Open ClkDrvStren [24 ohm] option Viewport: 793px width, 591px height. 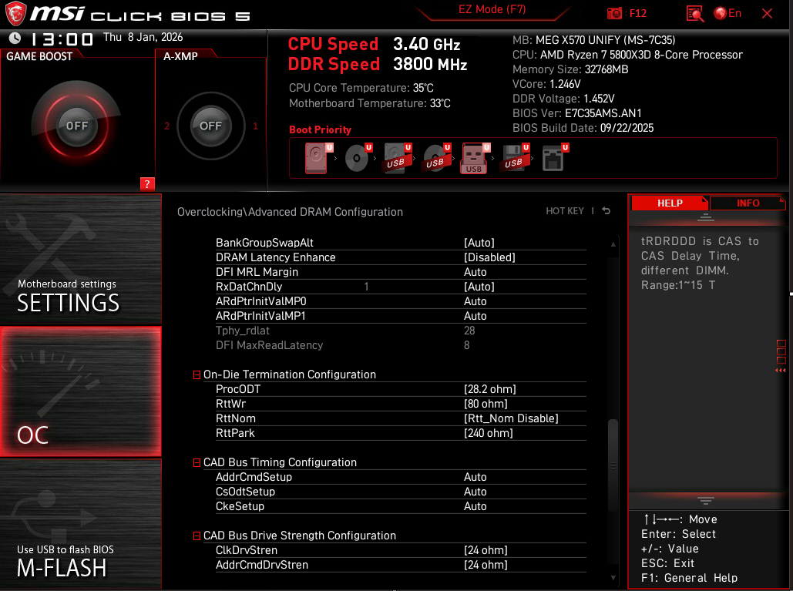tap(486, 550)
